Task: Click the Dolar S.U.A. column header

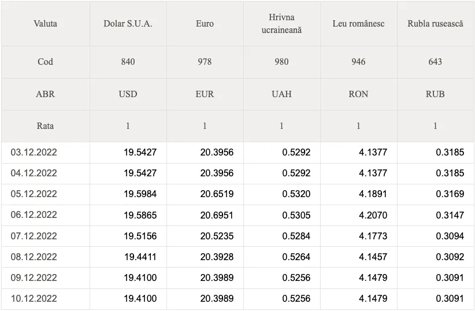Action: click(x=128, y=24)
